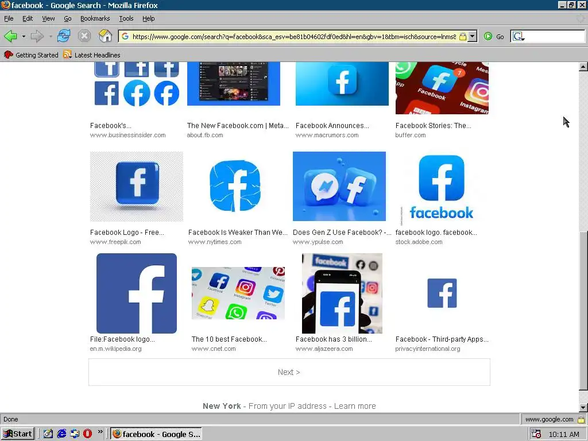Click the Messenger and Facebook ypulse thumbnail
The width and height of the screenshot is (588, 441).
(339, 186)
